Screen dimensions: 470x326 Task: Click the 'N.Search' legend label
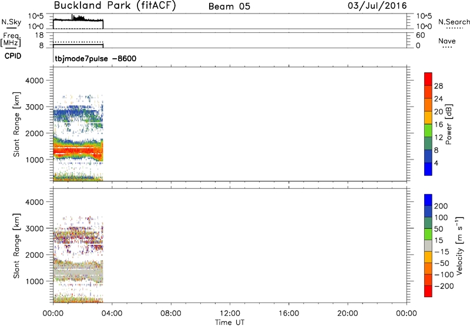pos(454,22)
